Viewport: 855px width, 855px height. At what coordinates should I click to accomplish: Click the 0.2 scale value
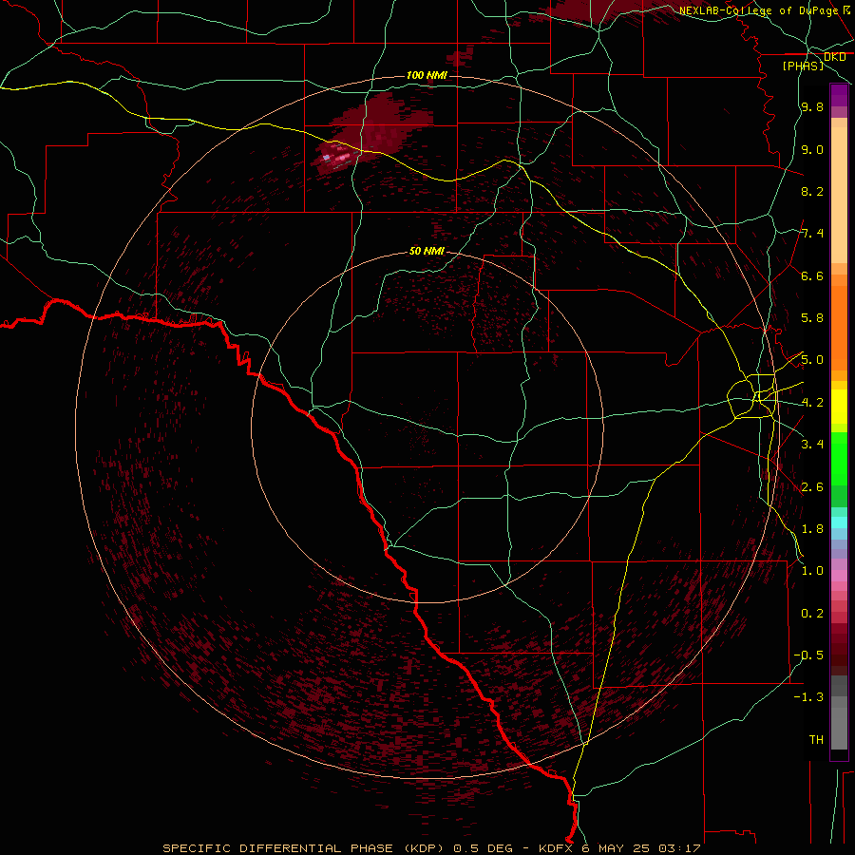812,614
